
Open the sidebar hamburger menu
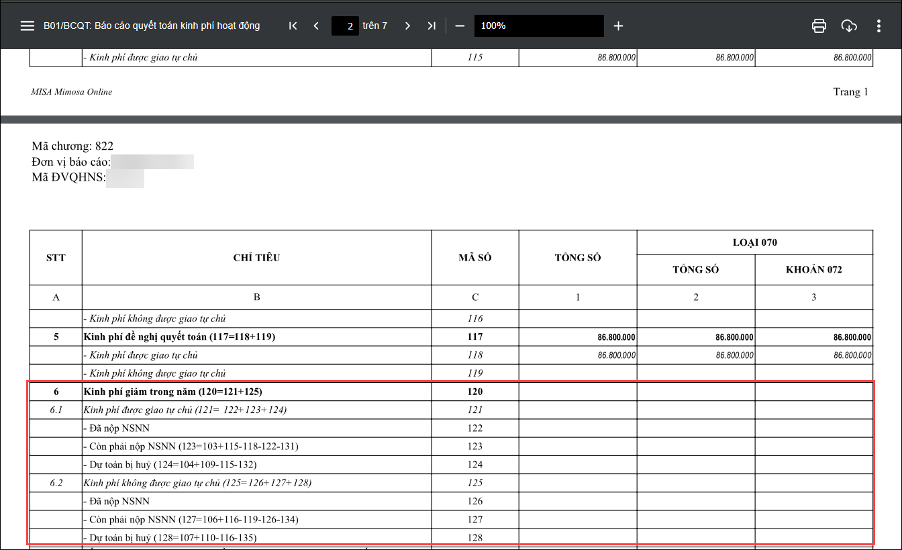[27, 26]
